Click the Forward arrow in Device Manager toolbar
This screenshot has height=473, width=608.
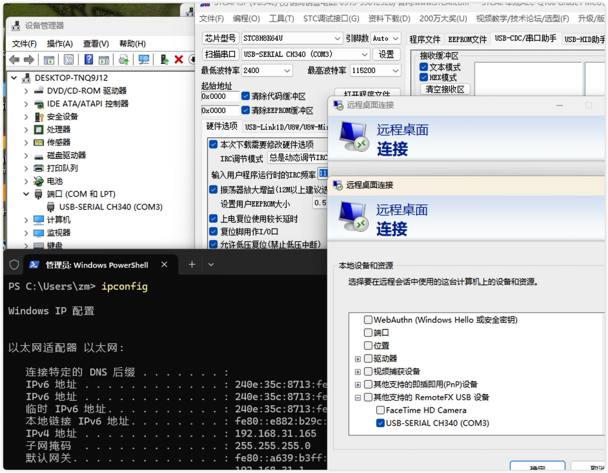tap(29, 60)
